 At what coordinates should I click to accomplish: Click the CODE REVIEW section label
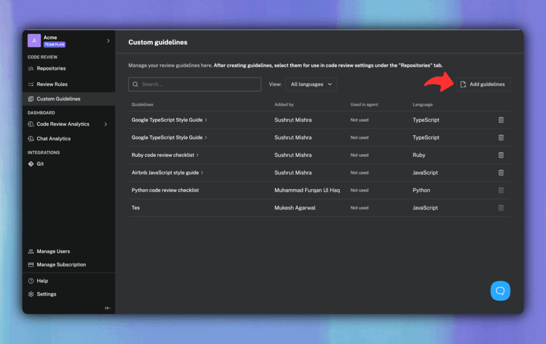[x=43, y=57]
